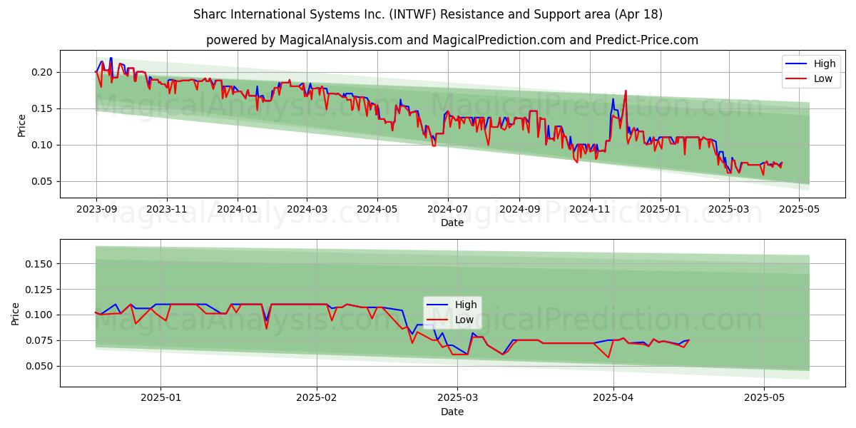Image resolution: width=856 pixels, height=428 pixels.
Task: Click the '2025-04' date tick on bottom chart
Action: (x=613, y=399)
